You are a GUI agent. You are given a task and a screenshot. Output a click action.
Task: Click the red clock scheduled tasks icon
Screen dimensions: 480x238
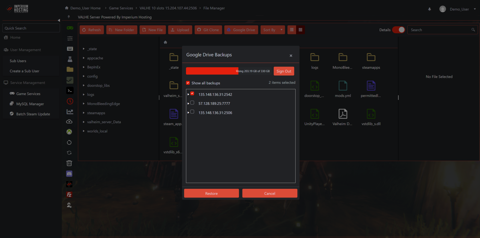click(70, 101)
